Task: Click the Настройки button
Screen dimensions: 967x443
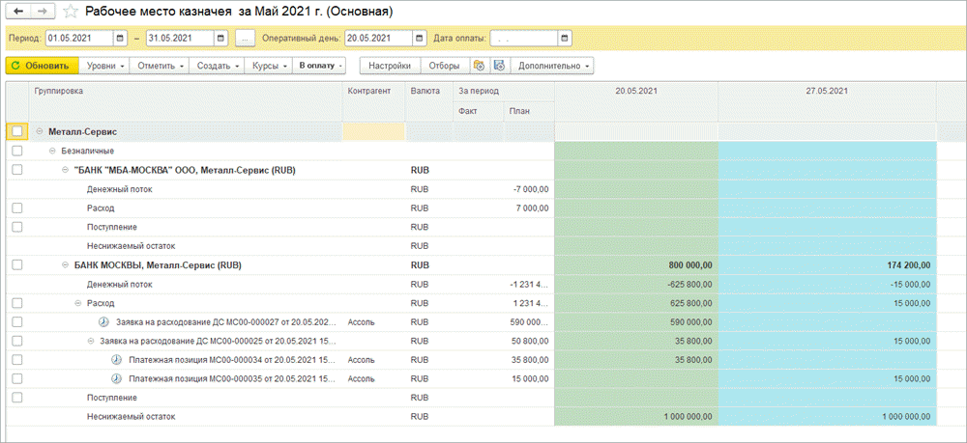Action: coord(390,66)
